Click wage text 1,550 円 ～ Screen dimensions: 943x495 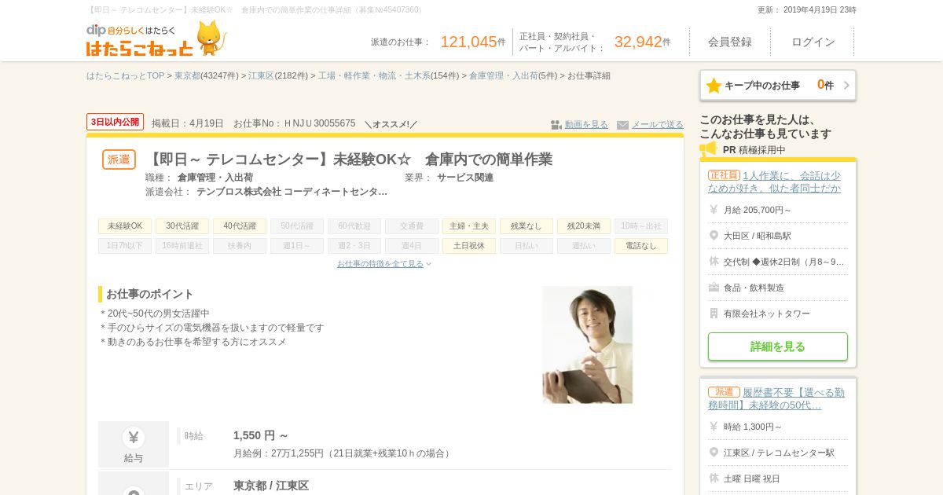pyautogui.click(x=261, y=435)
